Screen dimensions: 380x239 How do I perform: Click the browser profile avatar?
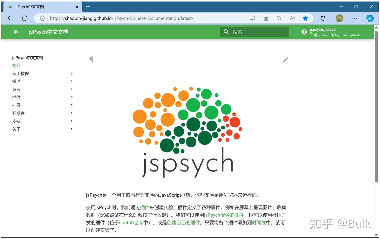pos(339,18)
